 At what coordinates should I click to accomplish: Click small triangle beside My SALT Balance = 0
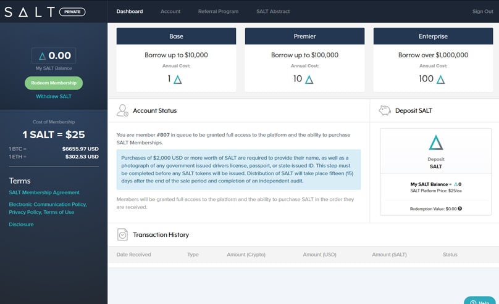[x=456, y=184]
